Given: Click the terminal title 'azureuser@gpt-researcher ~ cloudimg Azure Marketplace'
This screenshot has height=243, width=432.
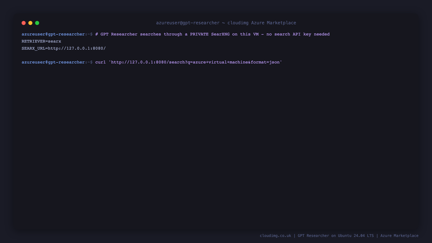Looking at the screenshot, I should (226, 23).
